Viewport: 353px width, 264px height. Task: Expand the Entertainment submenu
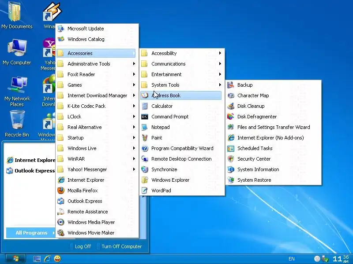[181, 74]
